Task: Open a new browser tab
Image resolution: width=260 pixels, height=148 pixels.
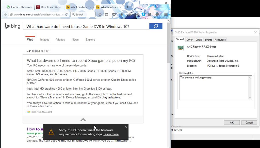Action: point(127,7)
